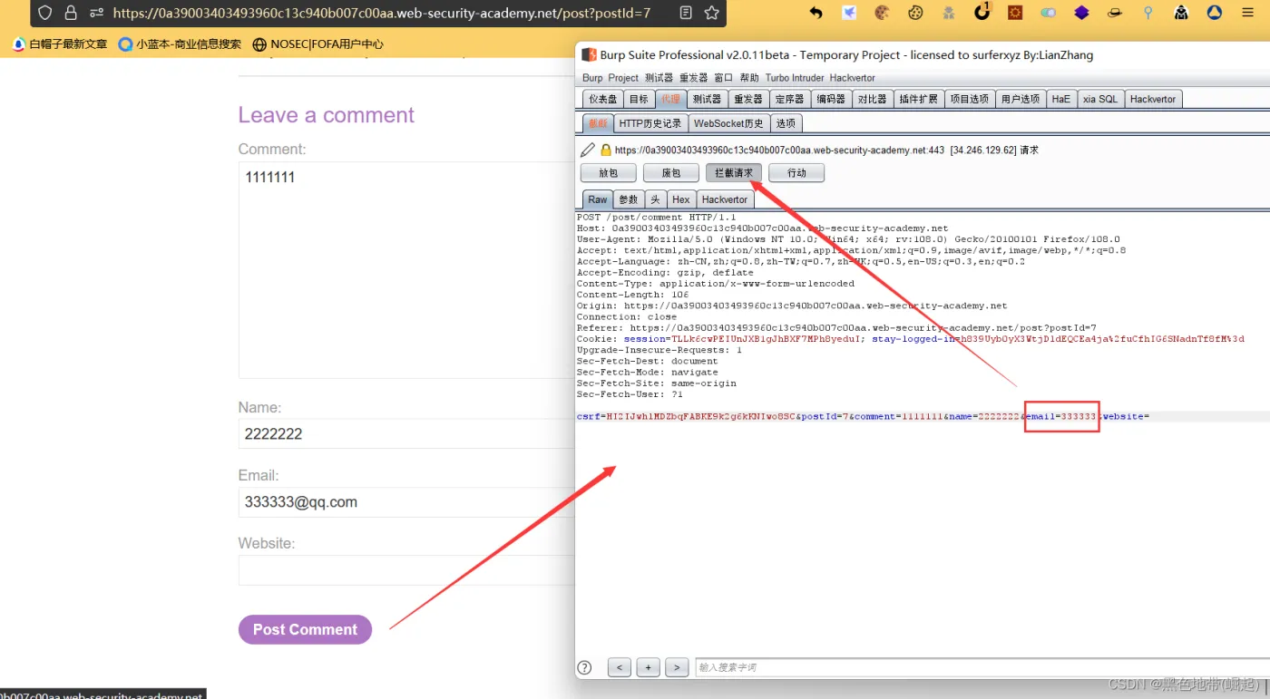Switch to the 定序器 tab
The image size is (1270, 699).
pyautogui.click(x=789, y=99)
